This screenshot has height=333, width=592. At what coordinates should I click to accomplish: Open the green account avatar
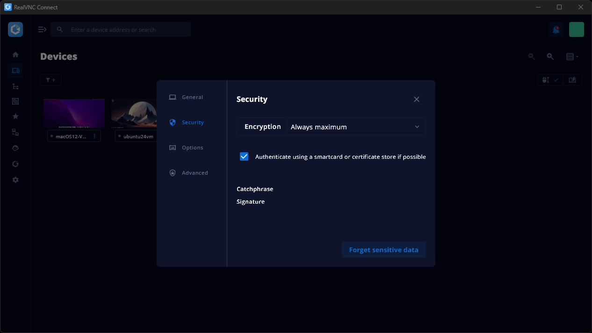pyautogui.click(x=577, y=29)
